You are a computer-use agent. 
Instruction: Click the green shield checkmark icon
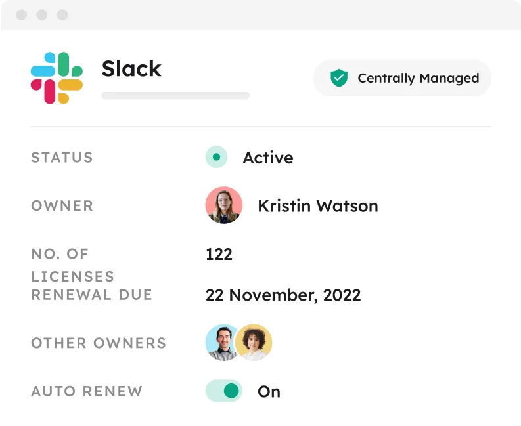click(339, 78)
